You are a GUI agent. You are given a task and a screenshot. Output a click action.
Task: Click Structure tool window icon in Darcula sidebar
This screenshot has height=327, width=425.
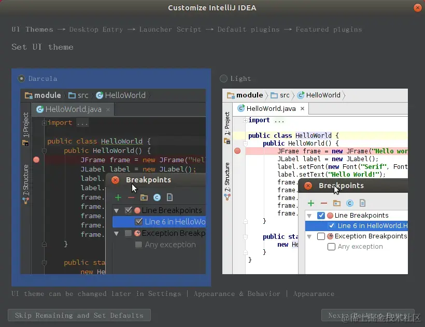coord(26,201)
